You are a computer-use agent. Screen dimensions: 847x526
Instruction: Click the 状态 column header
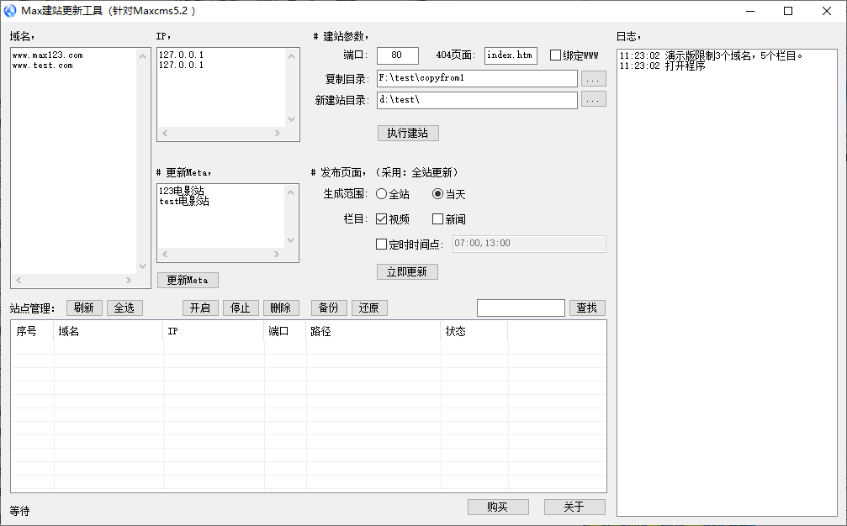point(474,331)
